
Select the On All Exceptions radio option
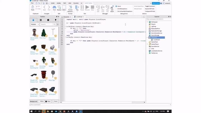click(x=116, y=9)
